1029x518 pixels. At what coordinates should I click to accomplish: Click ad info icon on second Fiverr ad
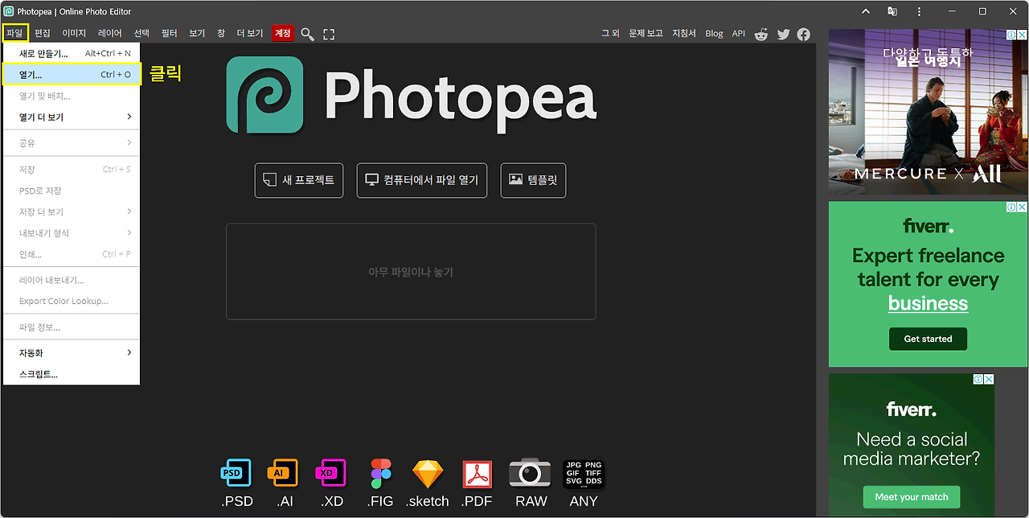(x=978, y=379)
